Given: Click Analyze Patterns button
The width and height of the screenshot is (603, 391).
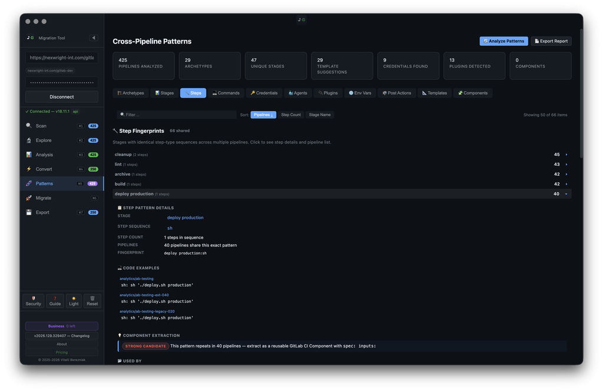Looking at the screenshot, I should click(x=504, y=41).
